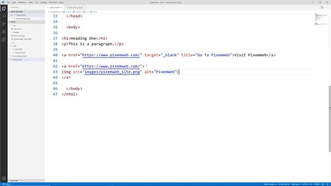
Task: Open the Help menu
Action: pyautogui.click(x=61, y=2)
